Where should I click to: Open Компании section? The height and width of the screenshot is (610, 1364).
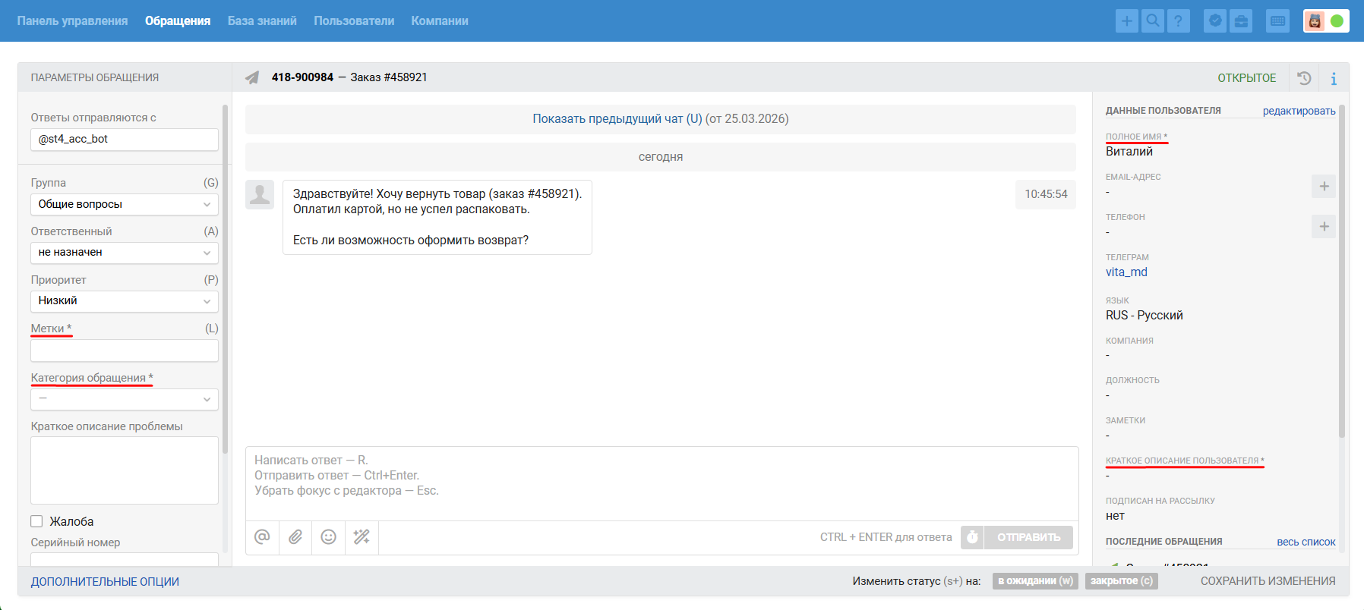[440, 20]
